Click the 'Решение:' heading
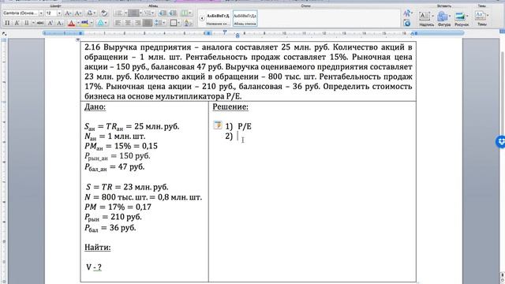This screenshot has height=284, width=505. click(x=230, y=107)
